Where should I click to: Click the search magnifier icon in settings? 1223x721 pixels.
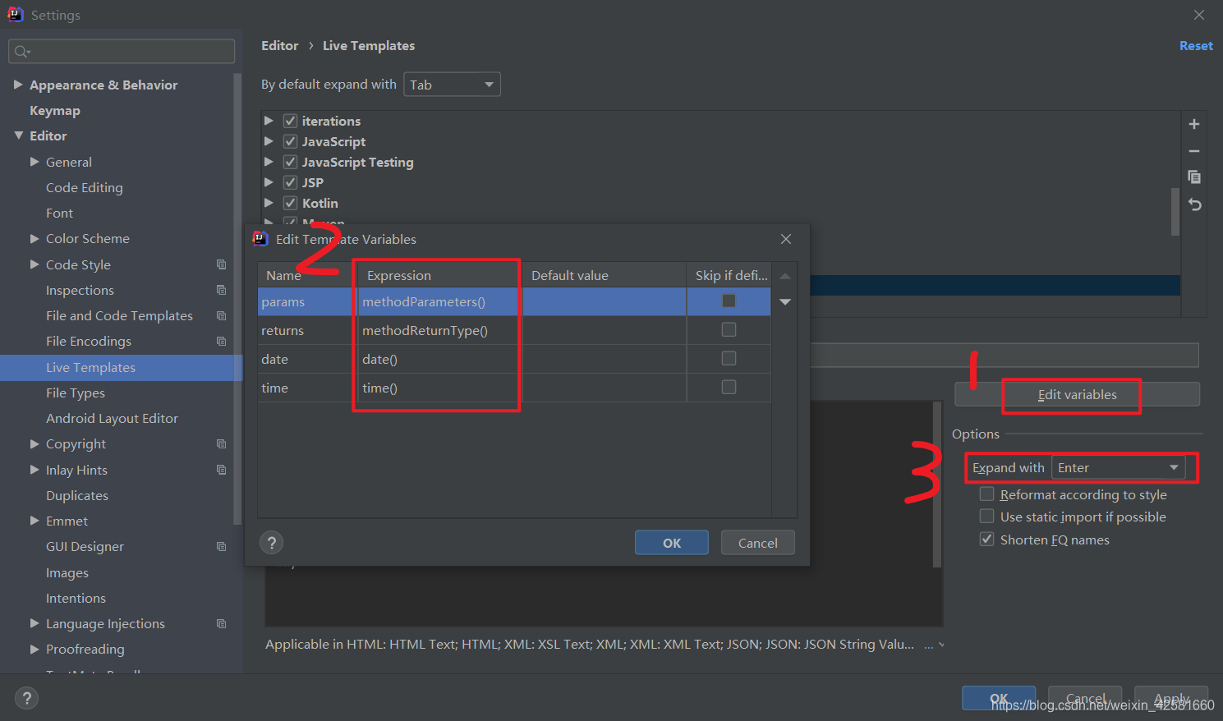tap(22, 52)
